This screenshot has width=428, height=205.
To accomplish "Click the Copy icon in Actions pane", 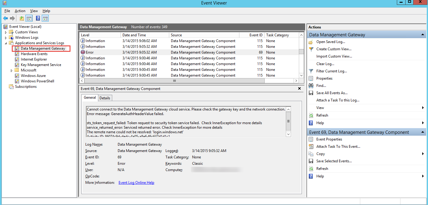I will [311, 154].
